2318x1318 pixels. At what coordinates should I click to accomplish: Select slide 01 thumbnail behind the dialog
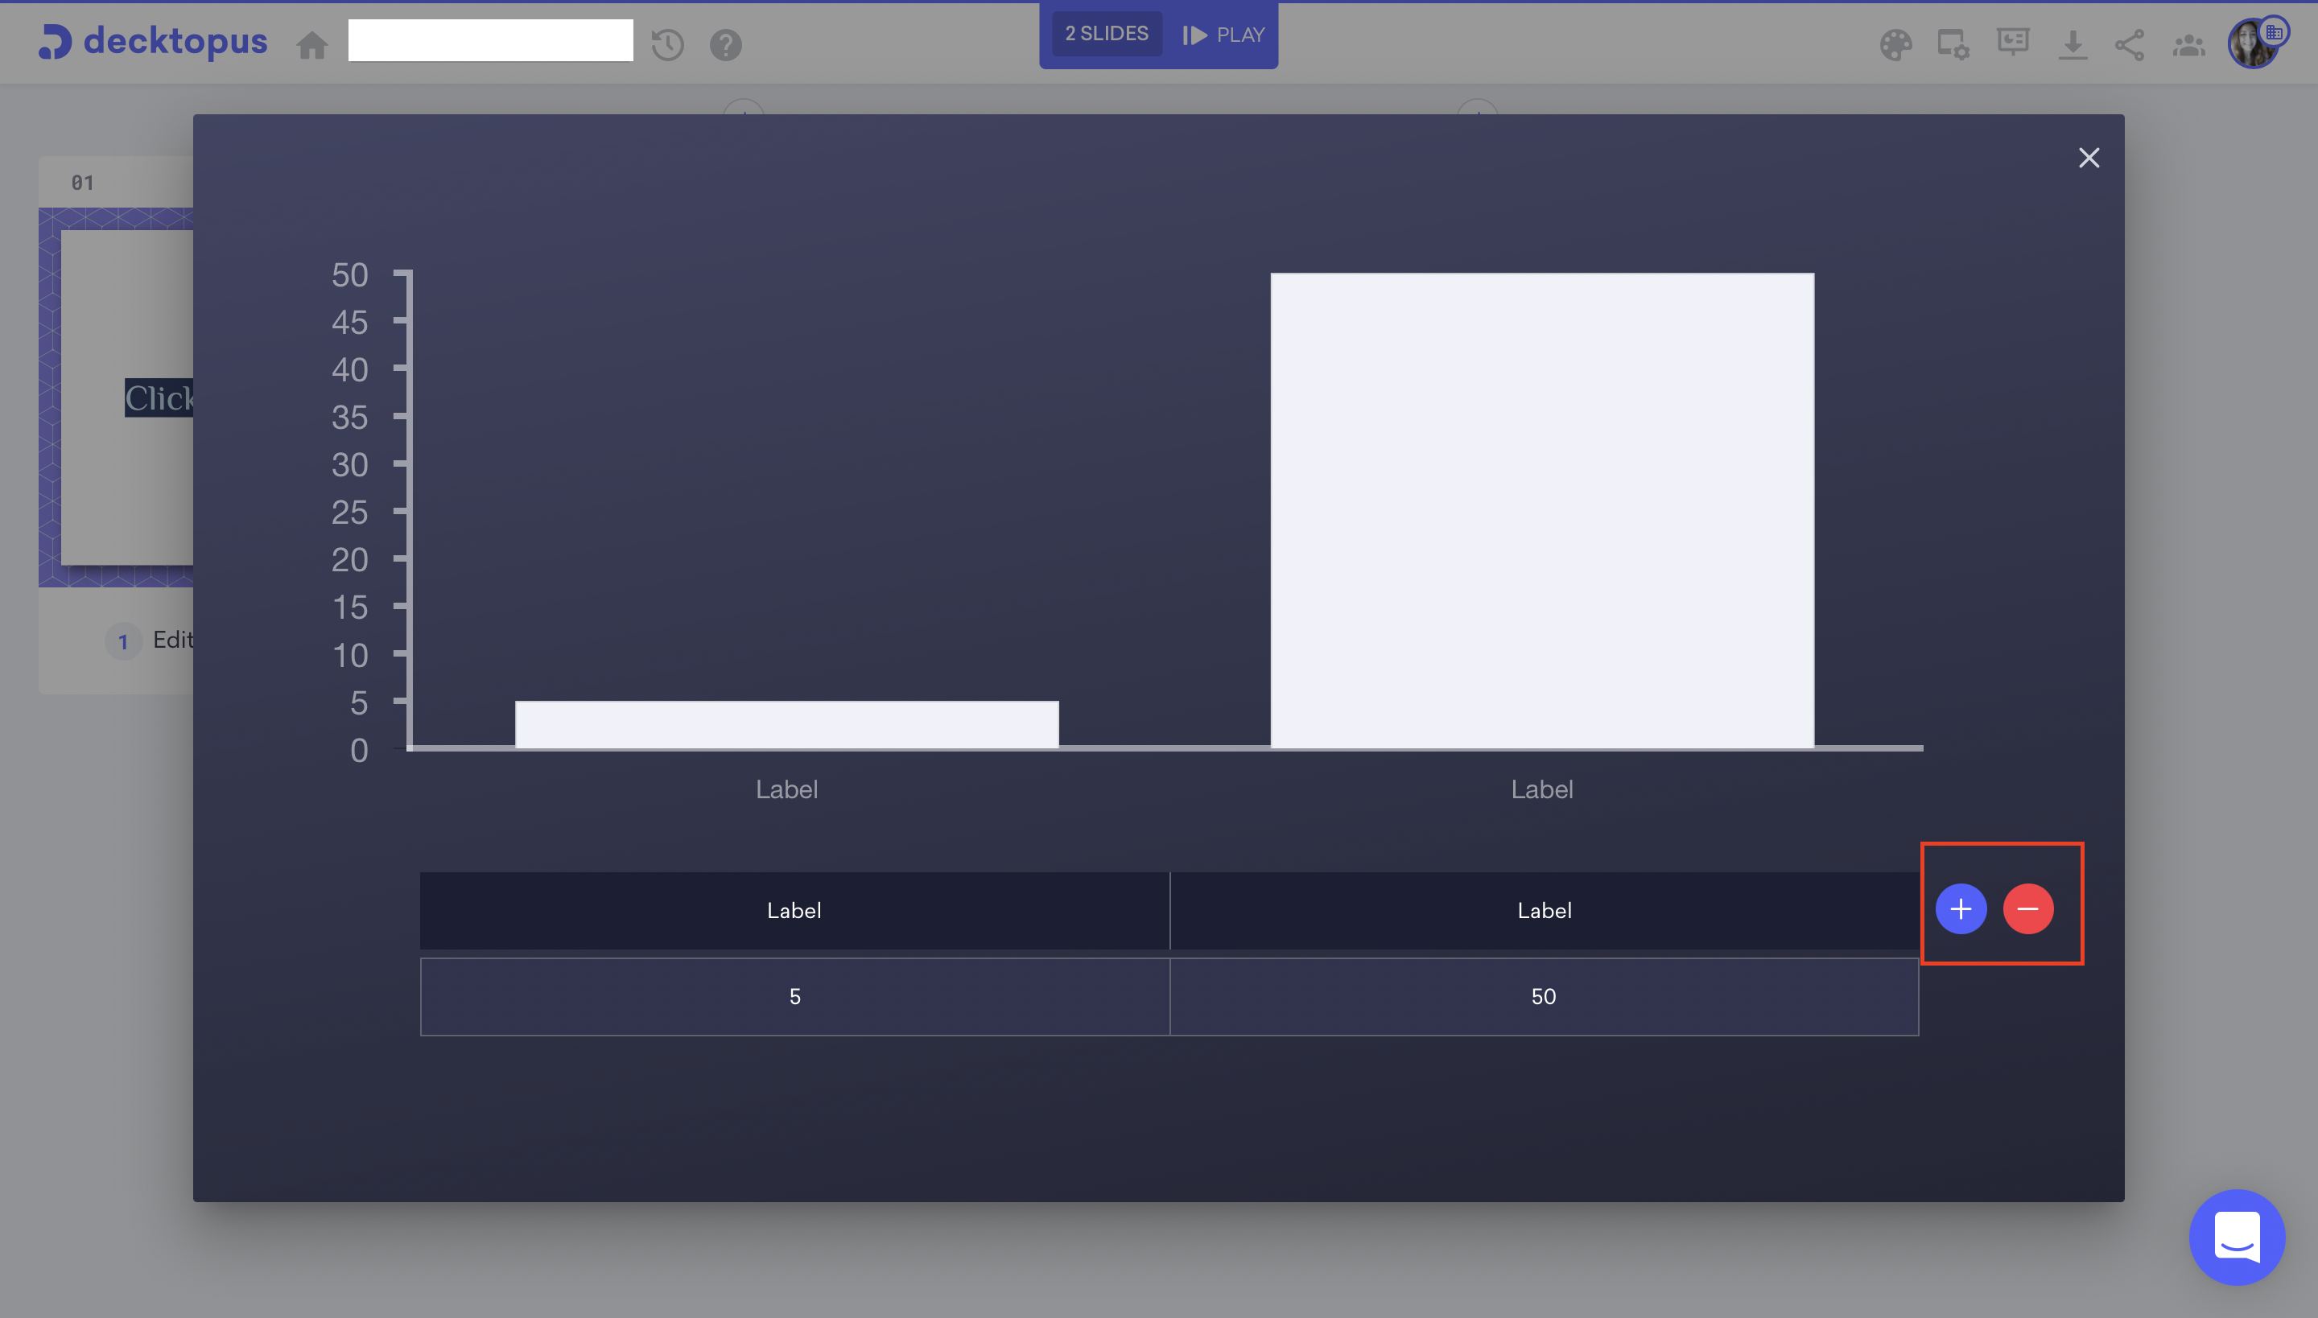(116, 397)
